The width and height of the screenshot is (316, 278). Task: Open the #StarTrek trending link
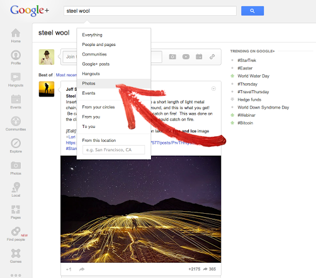point(247,61)
